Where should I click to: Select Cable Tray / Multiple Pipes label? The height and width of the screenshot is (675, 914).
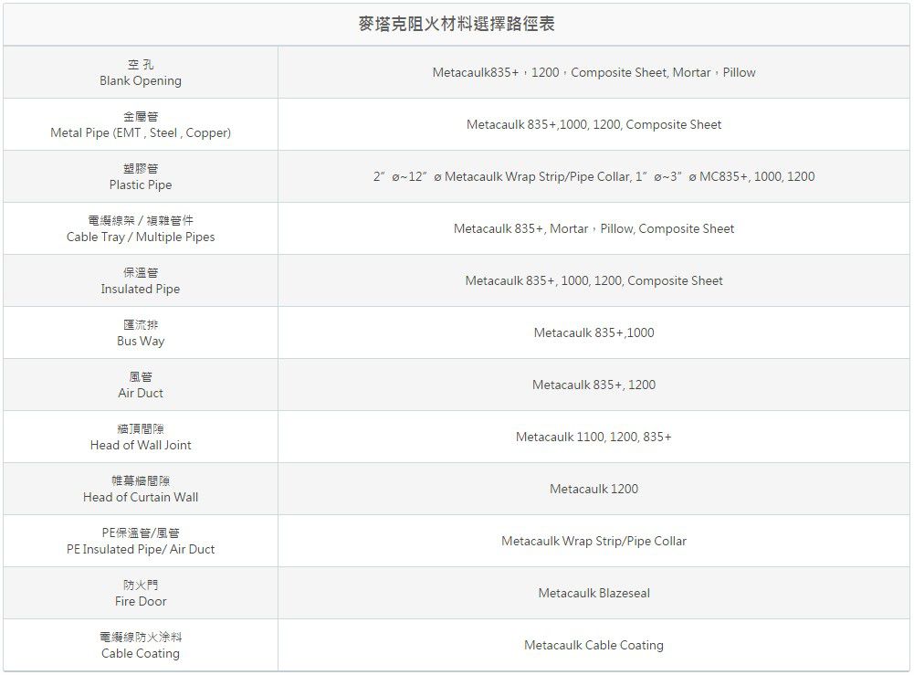tap(141, 228)
